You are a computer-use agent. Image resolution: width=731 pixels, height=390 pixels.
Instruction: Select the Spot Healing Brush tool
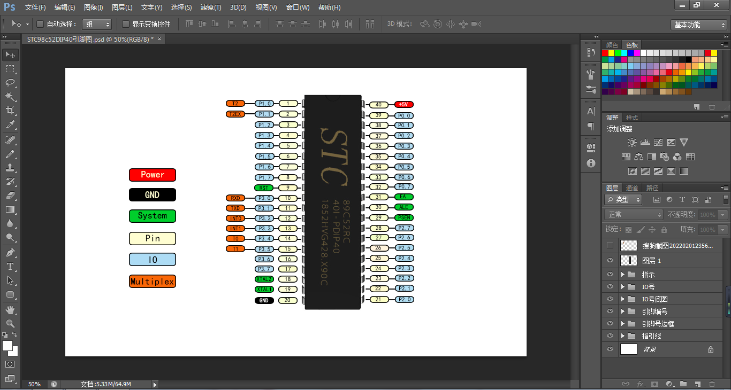coord(10,140)
